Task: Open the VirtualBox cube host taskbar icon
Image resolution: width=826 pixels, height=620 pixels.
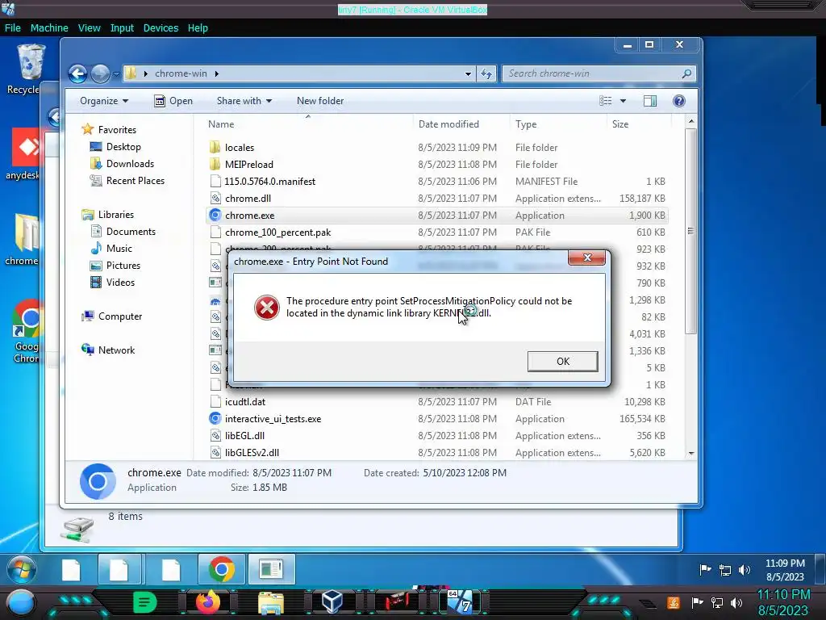Action: (x=332, y=601)
